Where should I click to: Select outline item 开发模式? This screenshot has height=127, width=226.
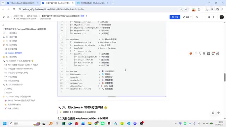[8, 89]
